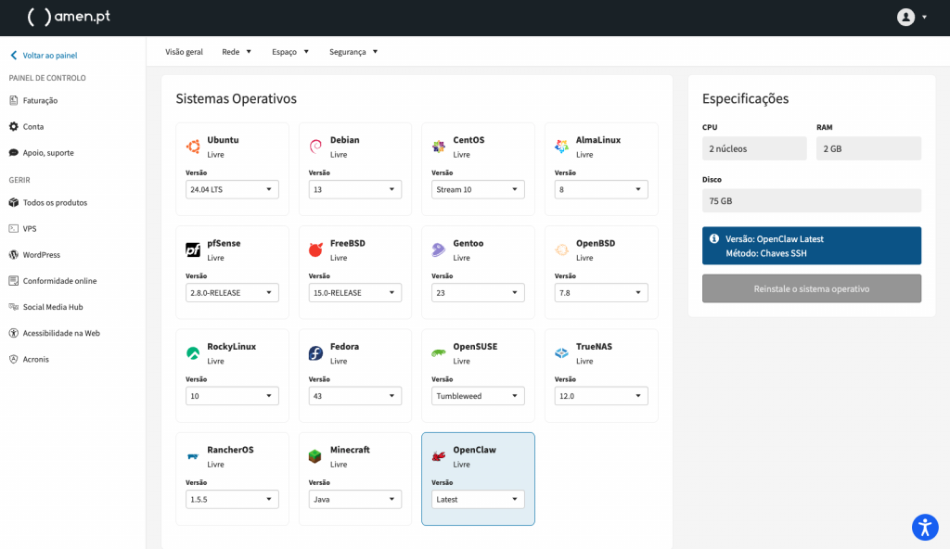
Task: Choose the Fedora logo icon
Action: tap(315, 353)
